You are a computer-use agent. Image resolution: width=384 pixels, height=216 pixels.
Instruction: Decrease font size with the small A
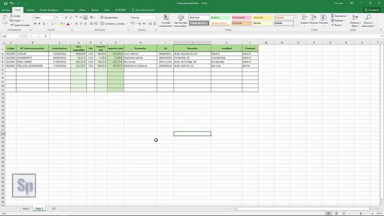click(x=71, y=17)
